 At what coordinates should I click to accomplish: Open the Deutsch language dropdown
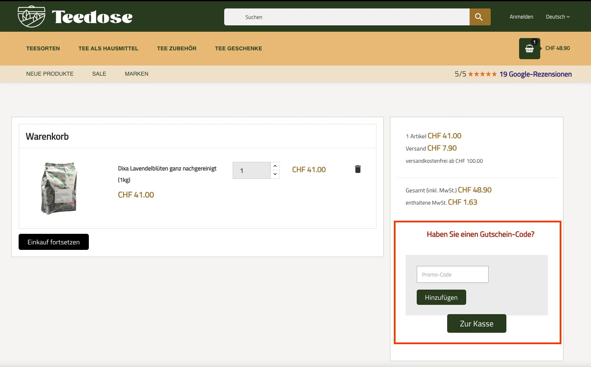[x=558, y=17]
